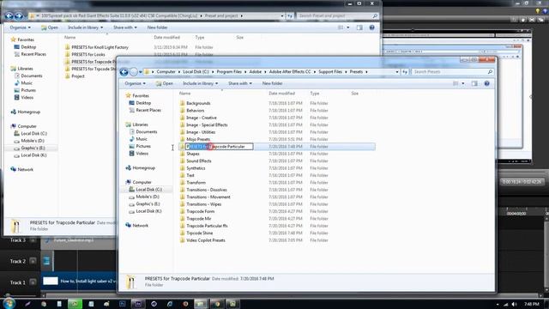Screen dimensions: 549x309
Task: Open Homegroup in front window sidebar
Action: click(143, 168)
